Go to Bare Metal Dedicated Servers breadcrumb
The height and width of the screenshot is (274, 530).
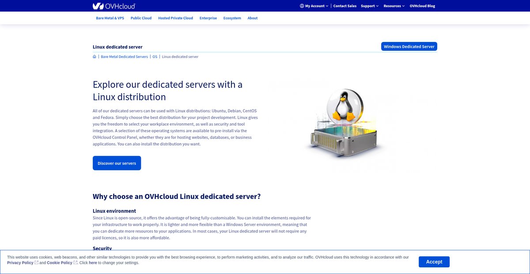coord(125,57)
